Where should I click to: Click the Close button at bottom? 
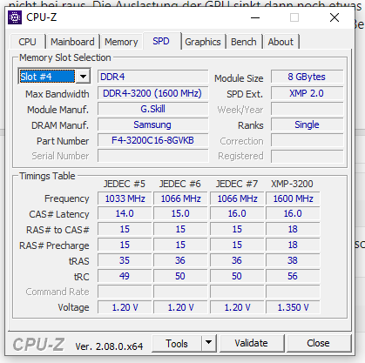pyautogui.click(x=318, y=343)
